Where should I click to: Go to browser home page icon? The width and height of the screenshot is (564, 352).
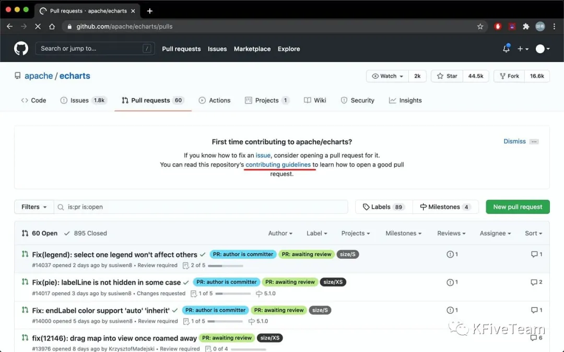click(x=52, y=27)
